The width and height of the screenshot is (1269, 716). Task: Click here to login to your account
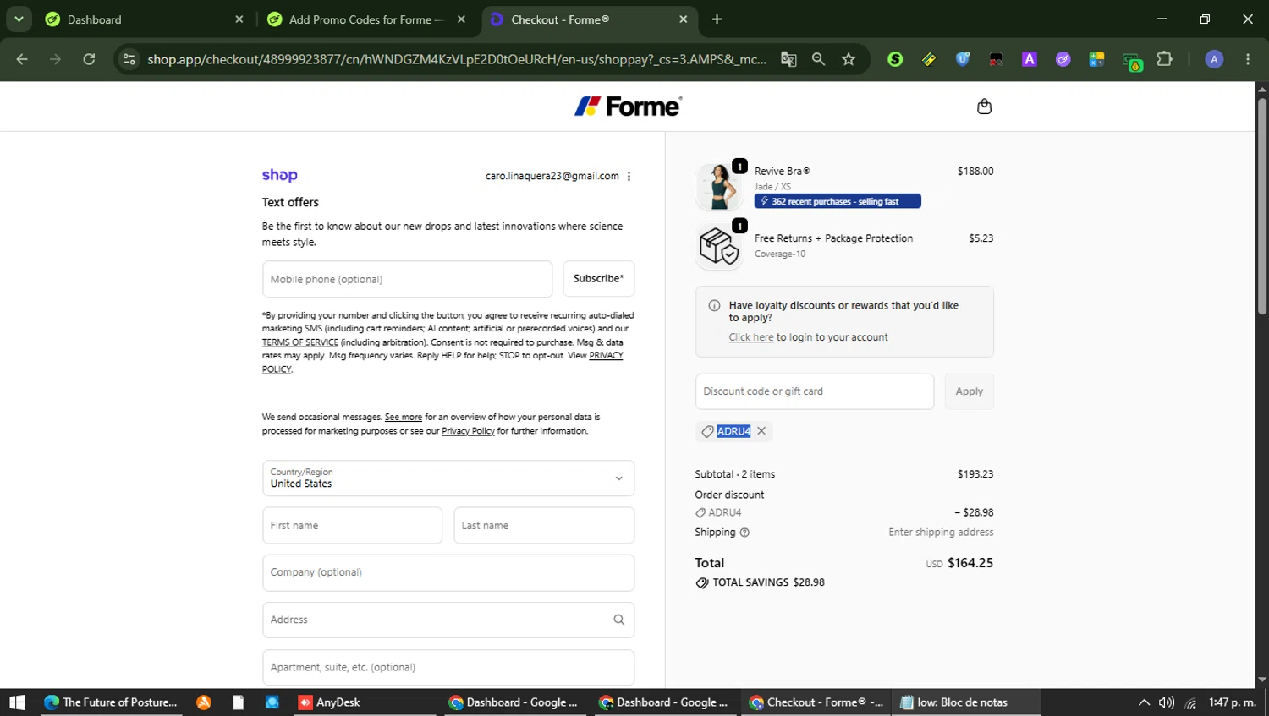[x=751, y=337]
